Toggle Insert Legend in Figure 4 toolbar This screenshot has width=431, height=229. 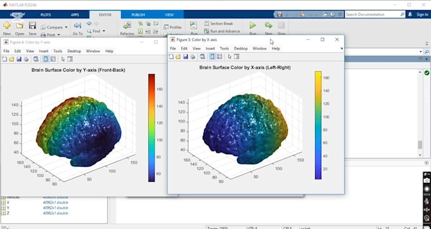(x=53, y=59)
